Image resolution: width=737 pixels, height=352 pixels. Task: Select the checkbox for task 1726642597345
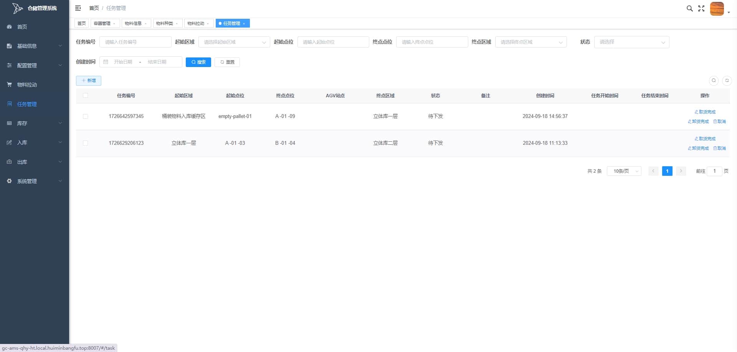click(85, 116)
